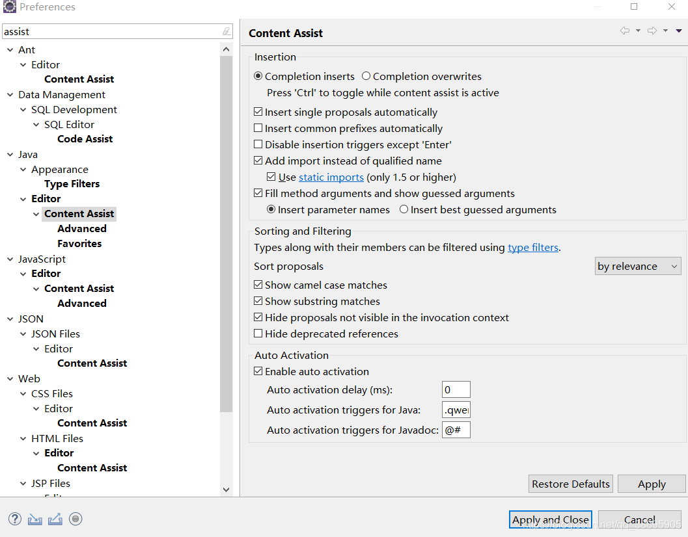The image size is (688, 537).
Task: Collapse the Data Management node
Action: click(x=10, y=95)
